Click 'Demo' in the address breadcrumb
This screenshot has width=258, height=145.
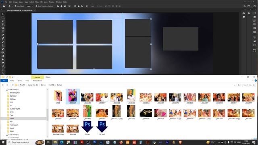point(43,85)
